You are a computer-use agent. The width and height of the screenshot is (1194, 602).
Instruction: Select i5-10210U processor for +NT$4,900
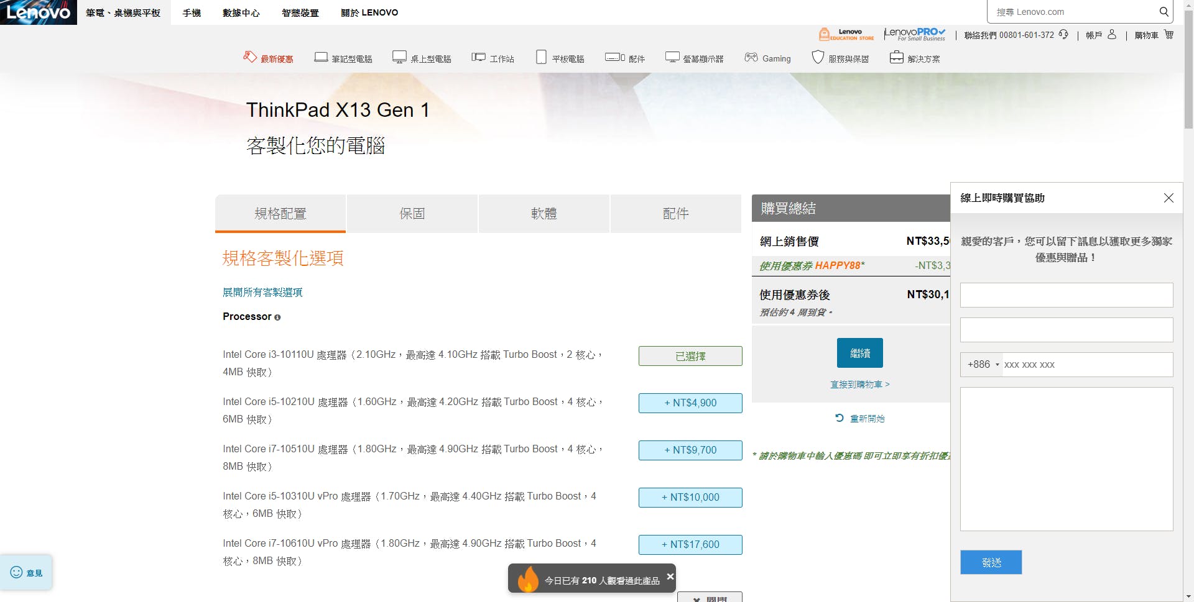(x=690, y=403)
